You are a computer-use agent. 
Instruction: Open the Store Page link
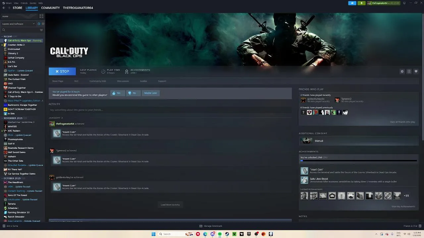(58, 81)
